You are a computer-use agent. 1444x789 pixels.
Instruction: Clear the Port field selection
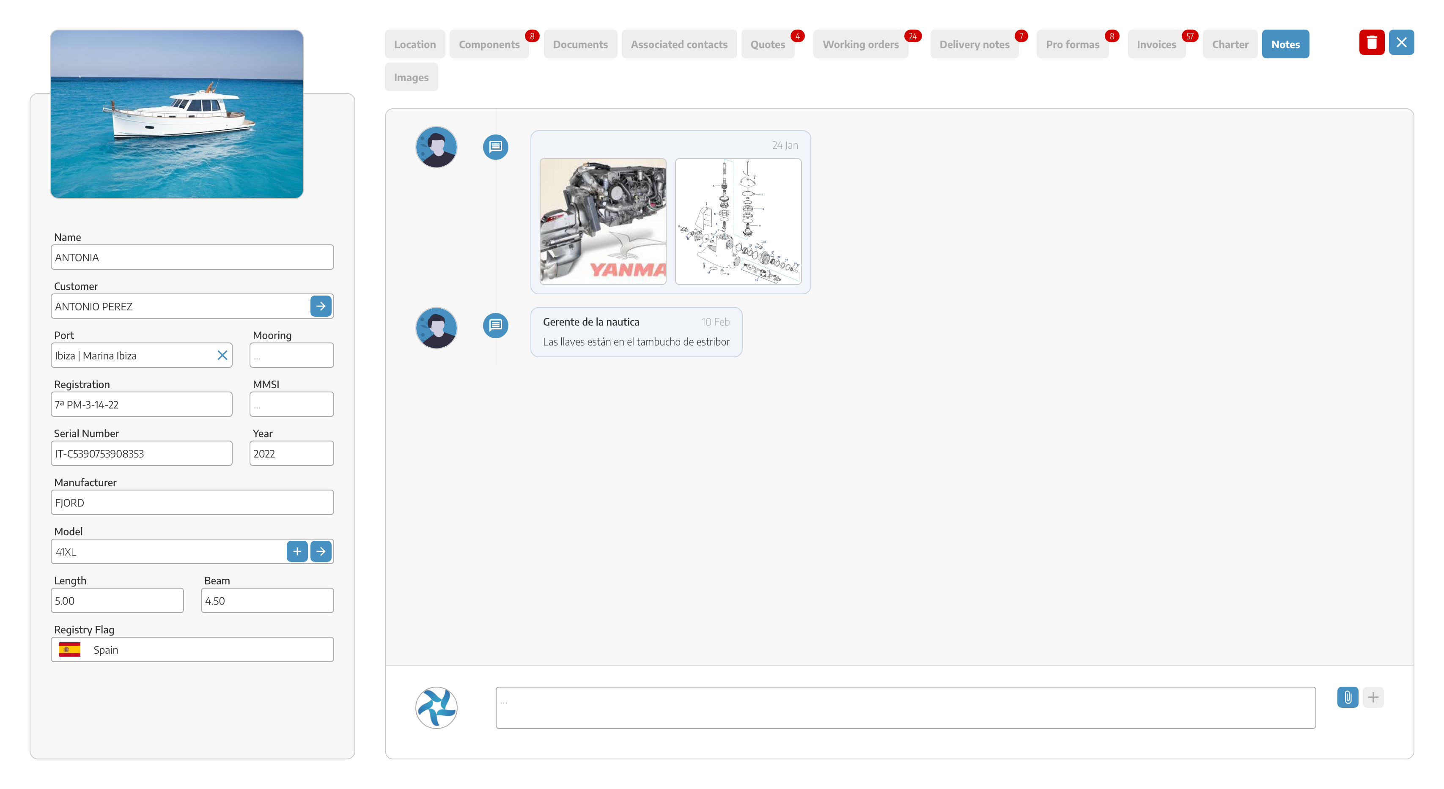[x=222, y=355]
